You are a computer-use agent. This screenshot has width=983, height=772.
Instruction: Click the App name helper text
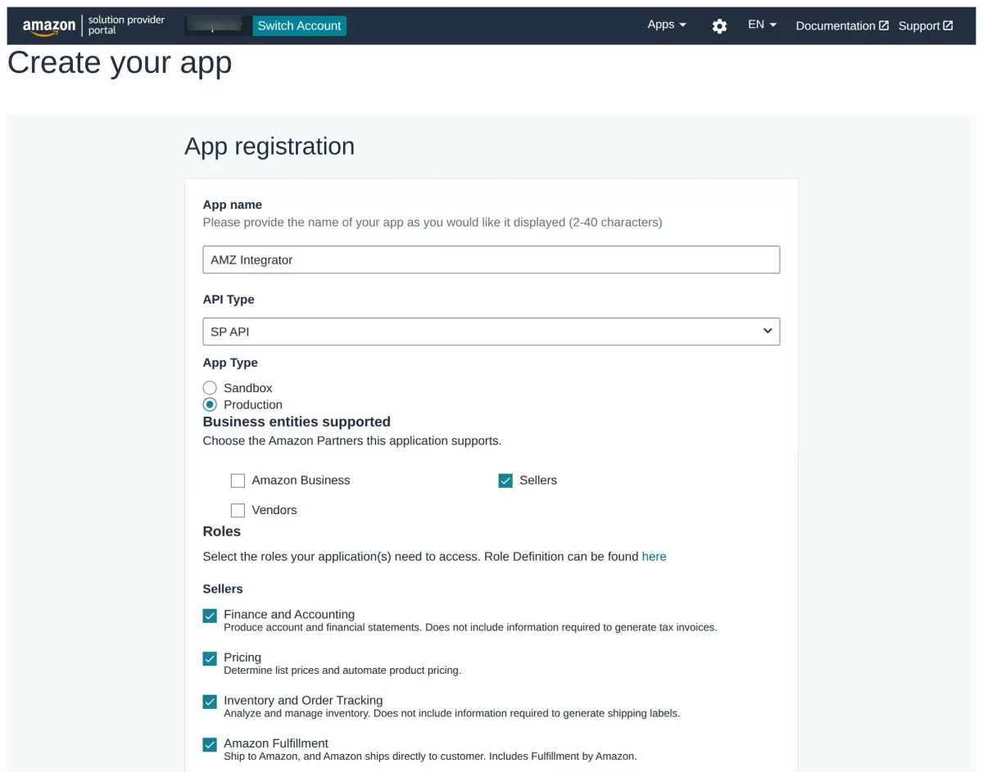(x=433, y=222)
